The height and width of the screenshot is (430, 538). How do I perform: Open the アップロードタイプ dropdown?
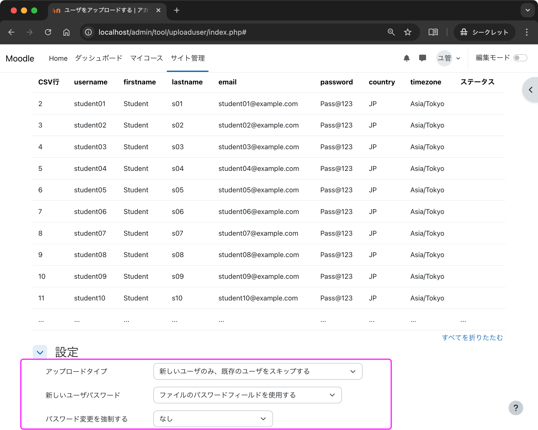pyautogui.click(x=258, y=371)
